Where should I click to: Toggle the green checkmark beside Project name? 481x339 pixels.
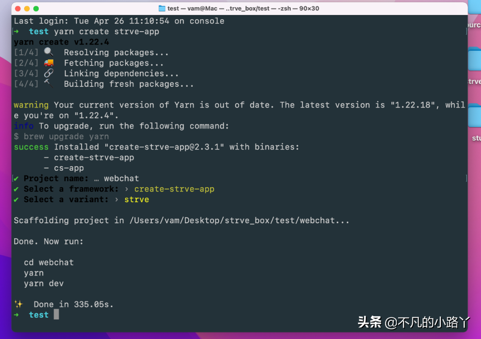coord(16,178)
